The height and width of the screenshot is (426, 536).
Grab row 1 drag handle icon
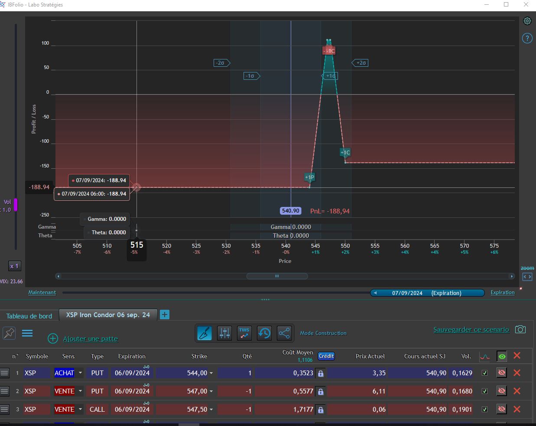(5, 373)
